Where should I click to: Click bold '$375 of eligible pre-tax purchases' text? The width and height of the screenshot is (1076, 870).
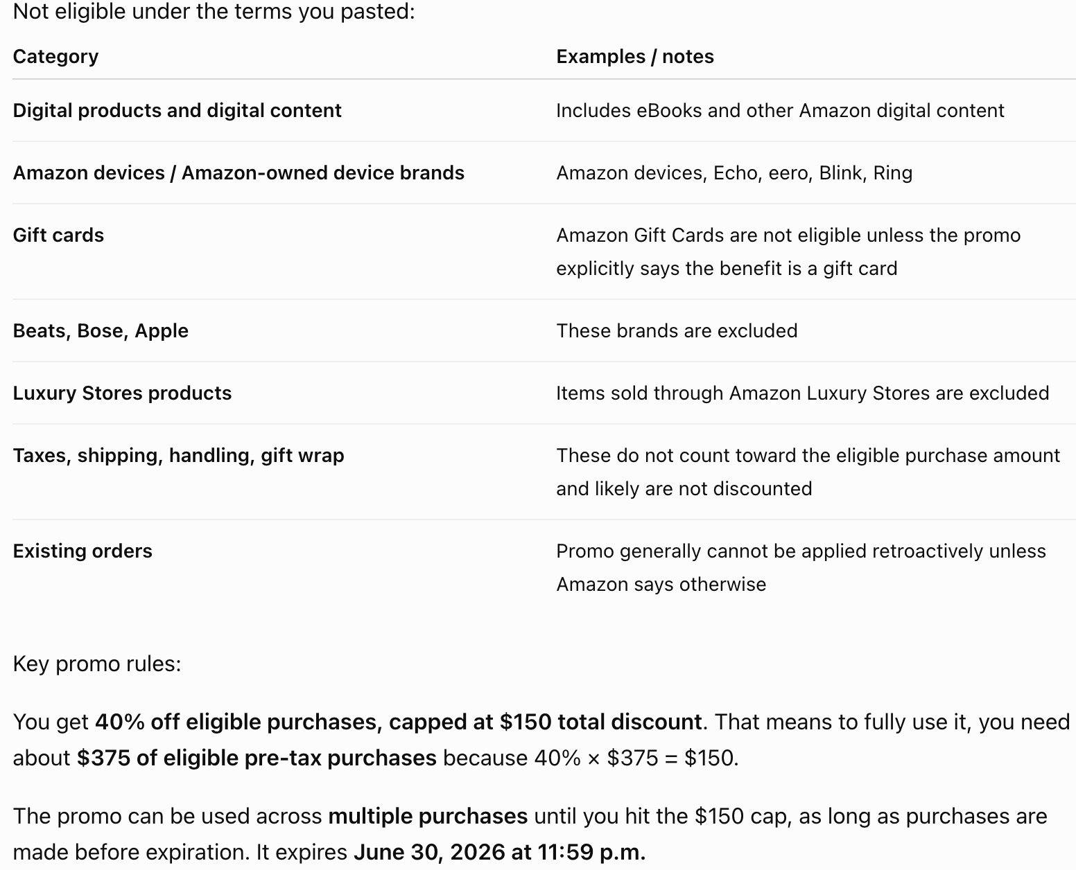click(257, 758)
